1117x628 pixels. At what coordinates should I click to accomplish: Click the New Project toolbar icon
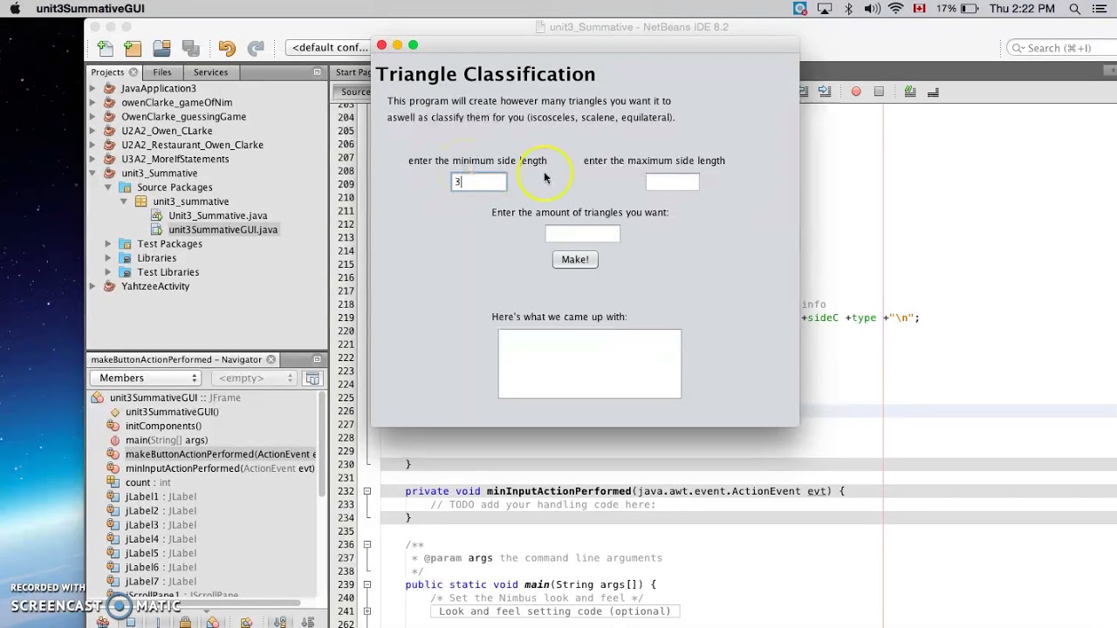(x=133, y=48)
